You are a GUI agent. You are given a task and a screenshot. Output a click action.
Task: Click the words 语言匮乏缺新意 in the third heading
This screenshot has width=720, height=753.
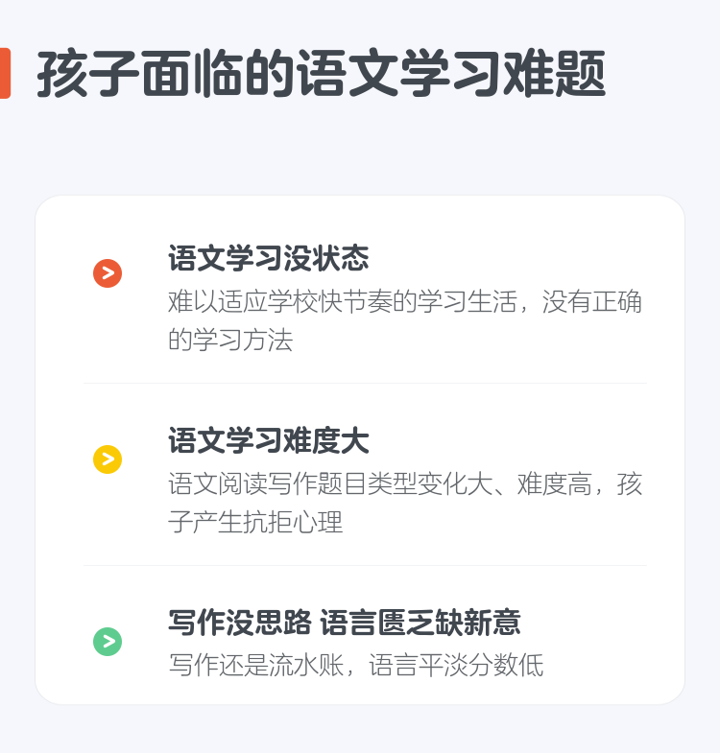(x=420, y=623)
